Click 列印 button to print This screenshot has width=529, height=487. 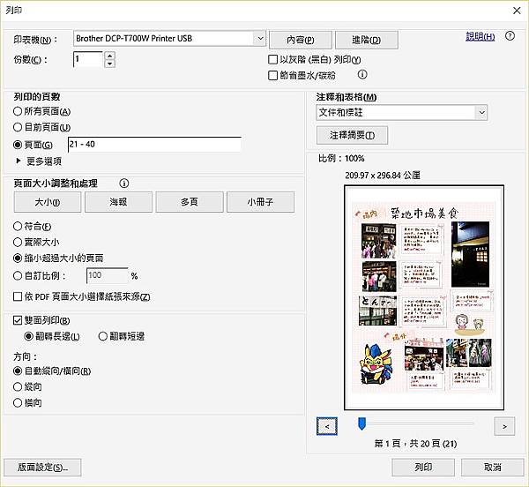click(423, 468)
